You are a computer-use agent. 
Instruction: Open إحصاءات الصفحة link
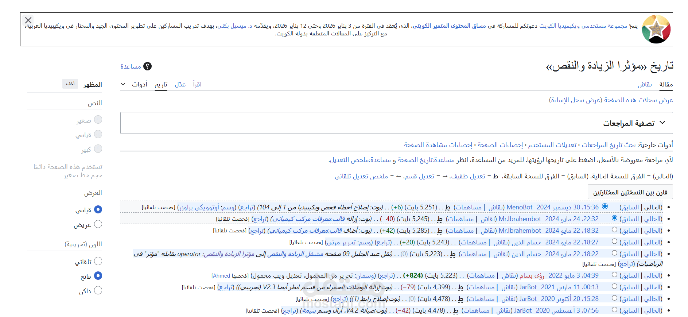point(500,145)
